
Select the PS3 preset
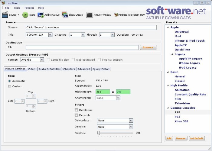[x=177, y=117]
